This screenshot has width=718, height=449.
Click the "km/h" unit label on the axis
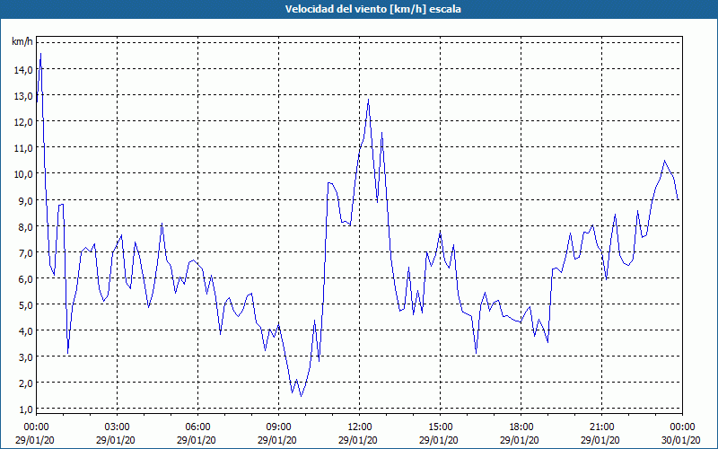coord(22,42)
